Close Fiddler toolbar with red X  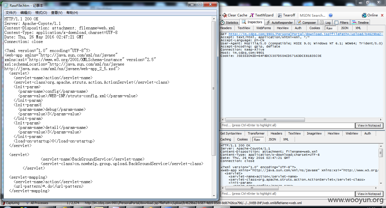pyautogui.click(x=382, y=15)
